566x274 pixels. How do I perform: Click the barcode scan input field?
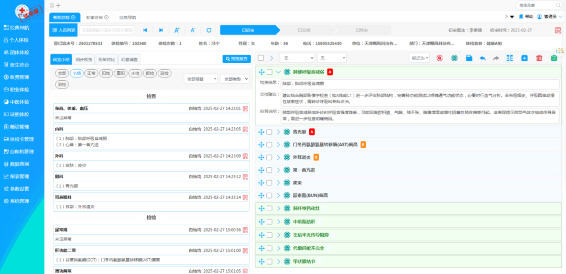pyautogui.click(x=107, y=30)
